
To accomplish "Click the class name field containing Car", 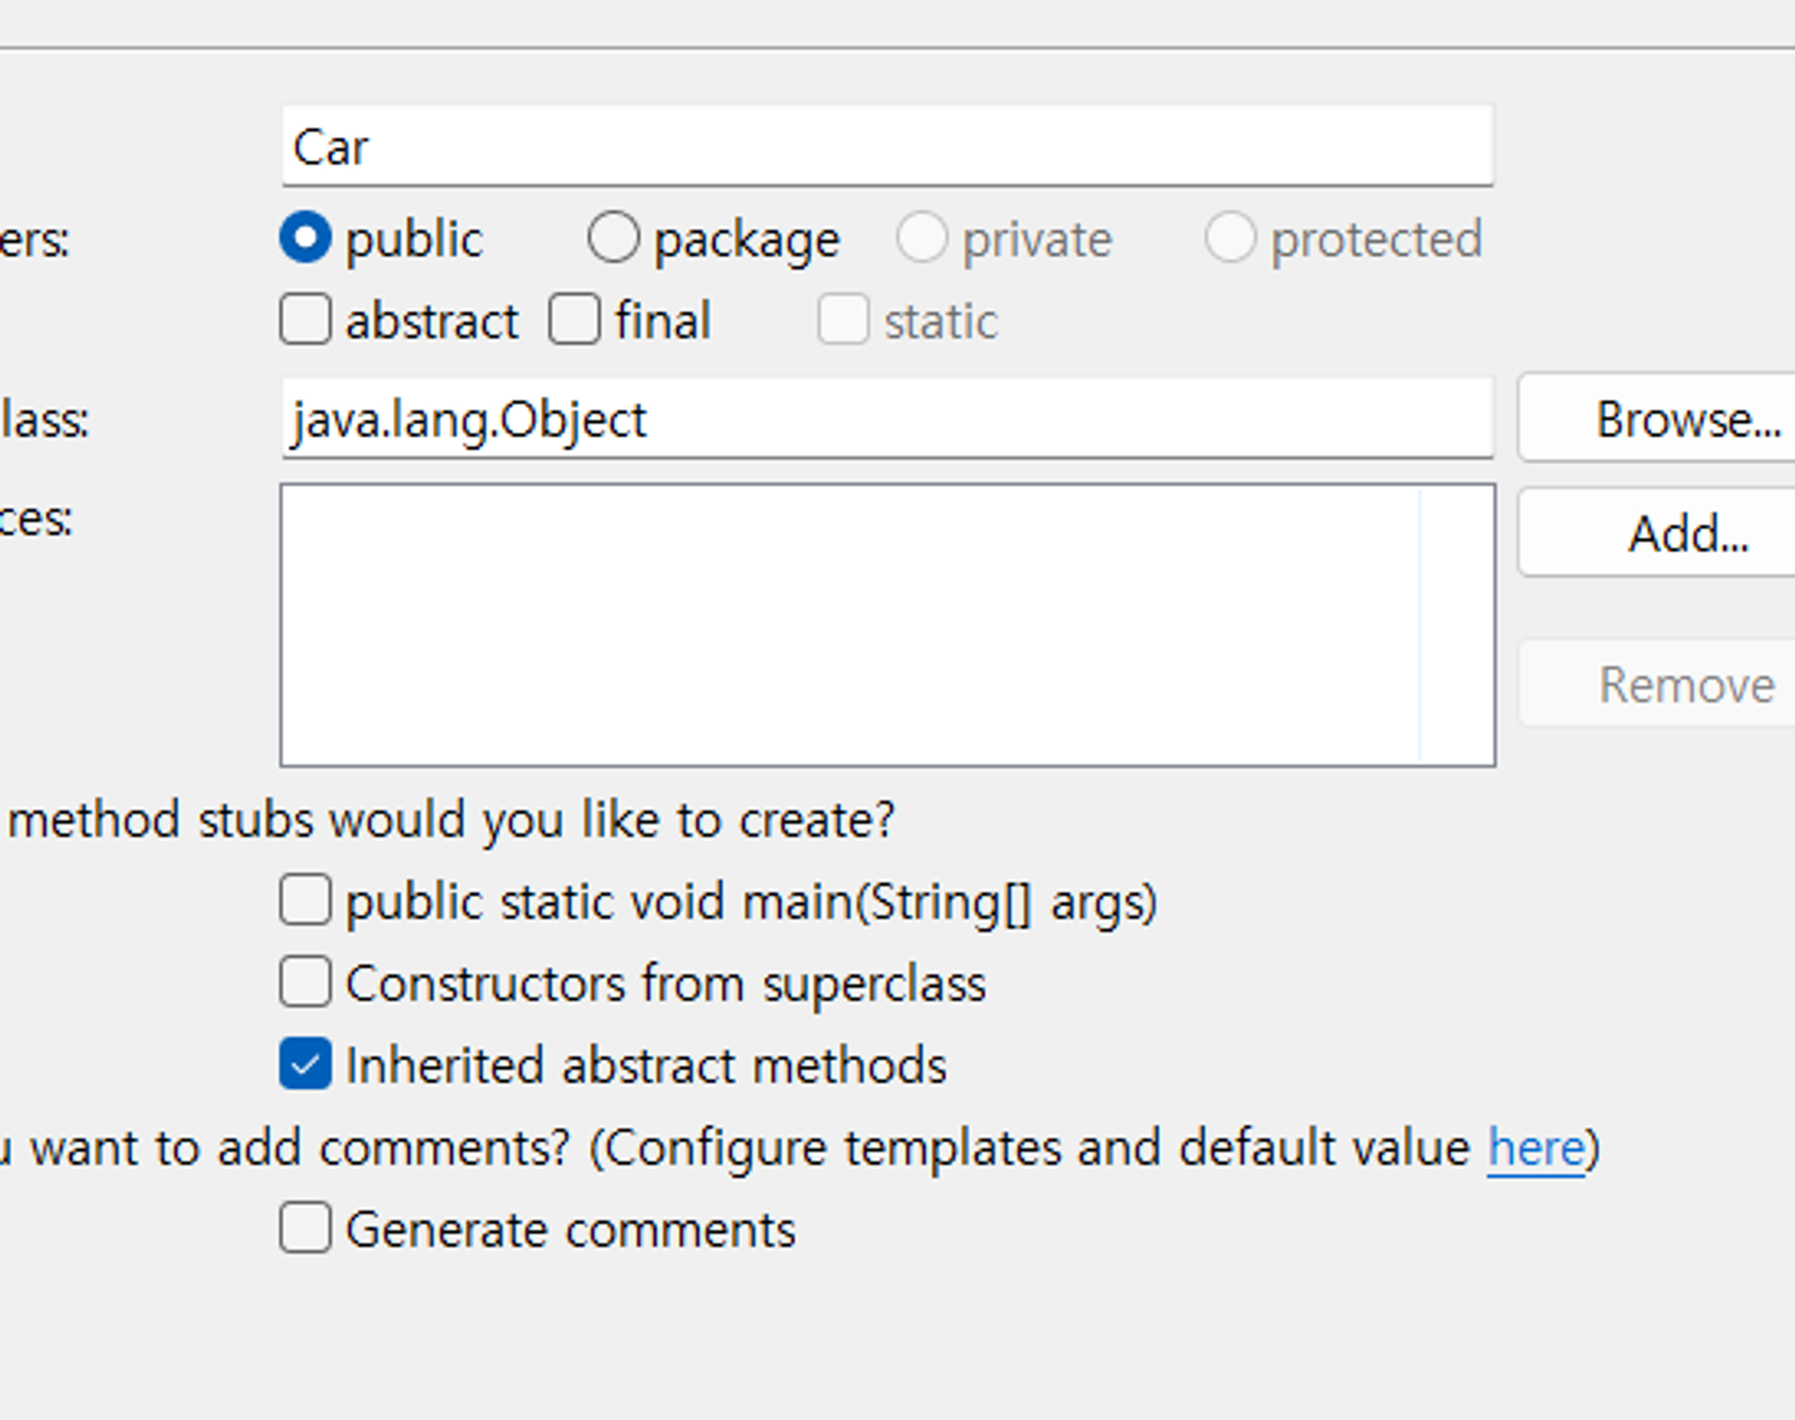I will pos(887,146).
